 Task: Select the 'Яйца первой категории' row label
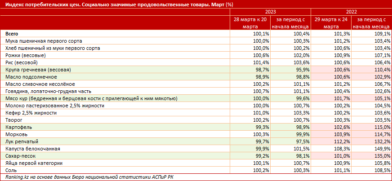pyautogui.click(x=34, y=163)
